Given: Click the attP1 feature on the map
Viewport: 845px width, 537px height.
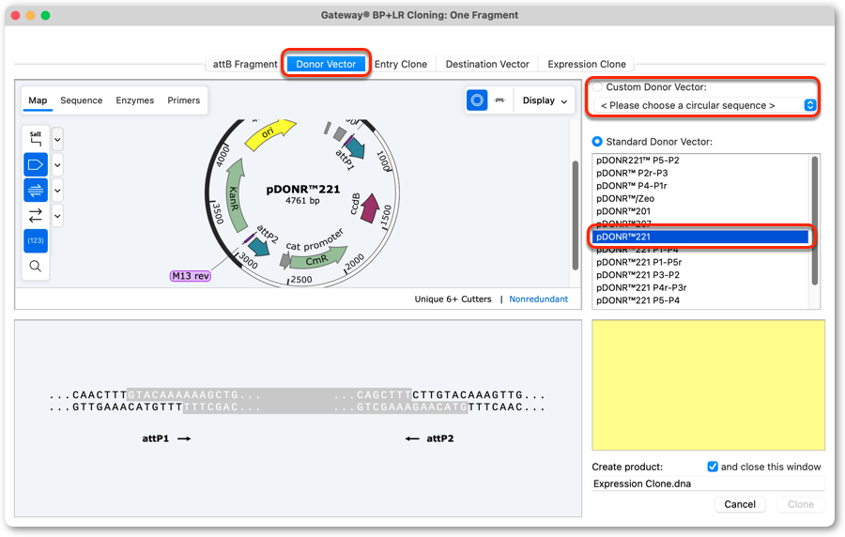Looking at the screenshot, I should [354, 146].
